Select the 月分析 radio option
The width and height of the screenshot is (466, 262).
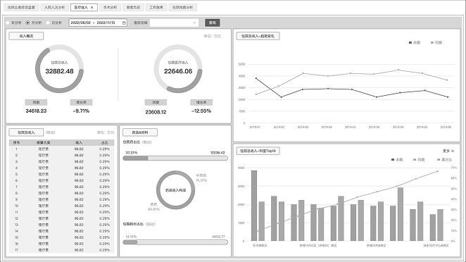point(28,23)
